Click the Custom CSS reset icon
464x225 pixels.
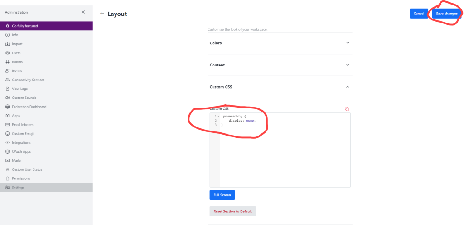pos(347,109)
